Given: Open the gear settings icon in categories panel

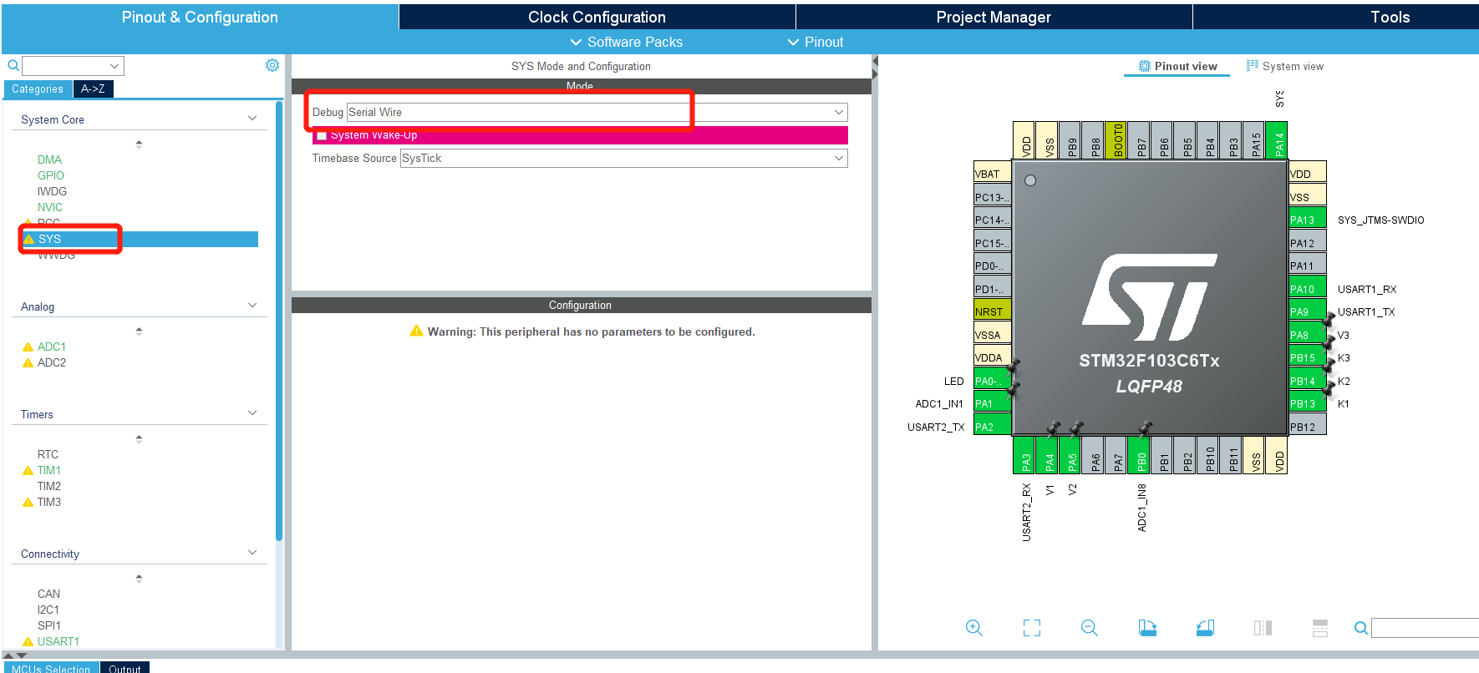Looking at the screenshot, I should [272, 65].
